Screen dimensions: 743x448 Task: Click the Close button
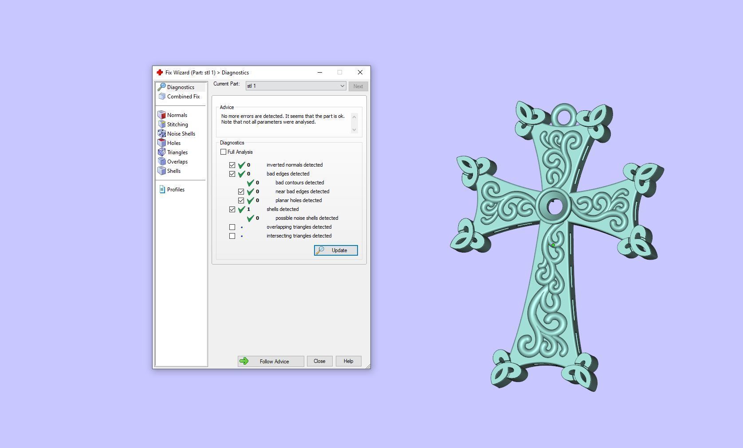[319, 361]
